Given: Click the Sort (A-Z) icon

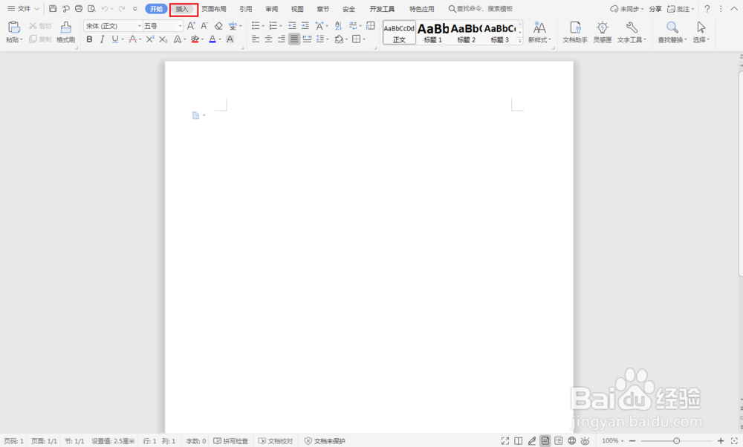Looking at the screenshot, I should pyautogui.click(x=338, y=25).
